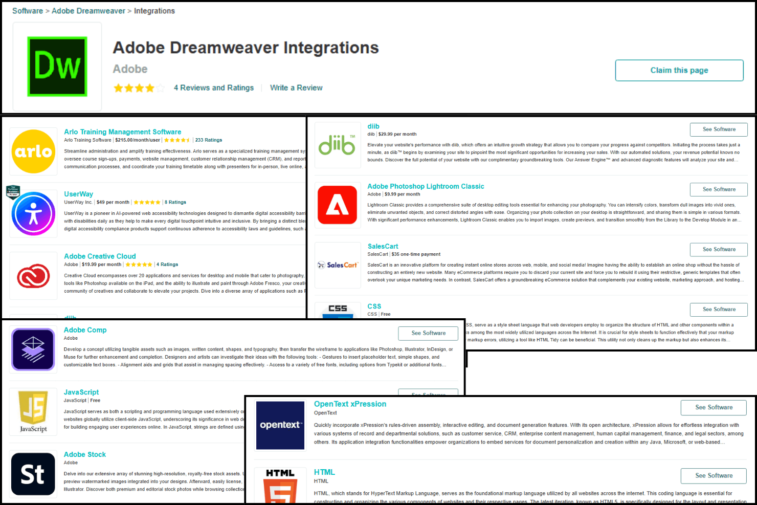
Task: Click See Software for HTML
Action: pyautogui.click(x=714, y=476)
